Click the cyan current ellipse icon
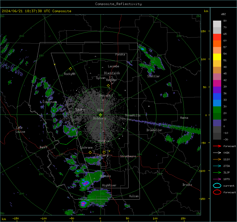 click(x=217, y=186)
